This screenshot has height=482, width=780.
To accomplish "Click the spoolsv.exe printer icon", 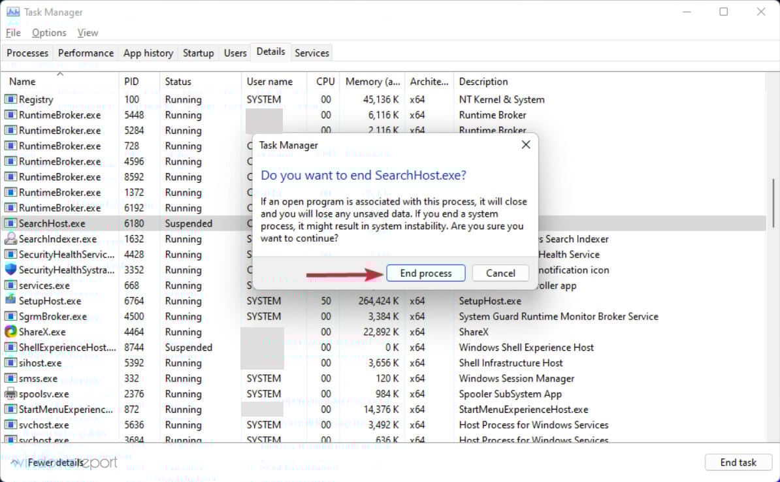I will pos(9,394).
